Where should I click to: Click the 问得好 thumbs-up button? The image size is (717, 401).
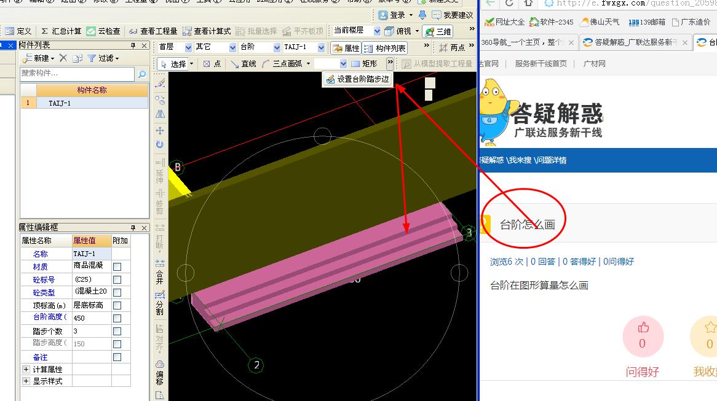(x=643, y=337)
